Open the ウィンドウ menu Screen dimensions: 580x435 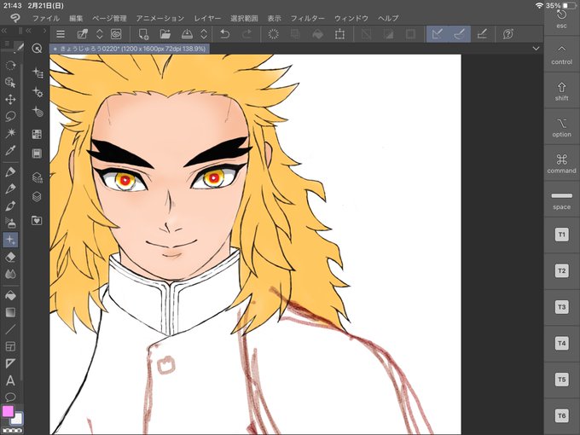coord(351,18)
